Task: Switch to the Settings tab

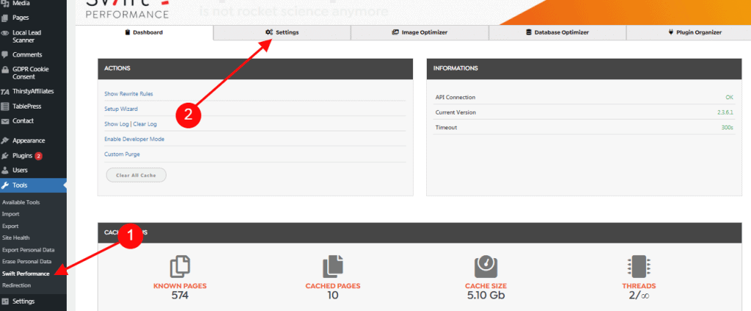Action: [x=282, y=32]
